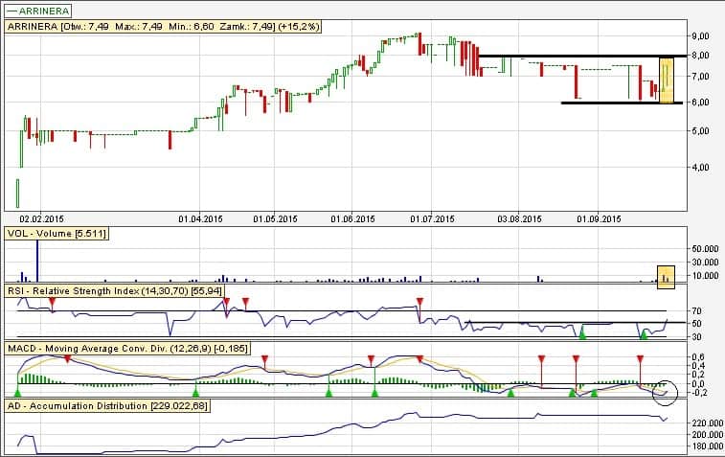Click the yellow highlighted volume bars
Viewport: 725px width, 457px height.
point(667,275)
